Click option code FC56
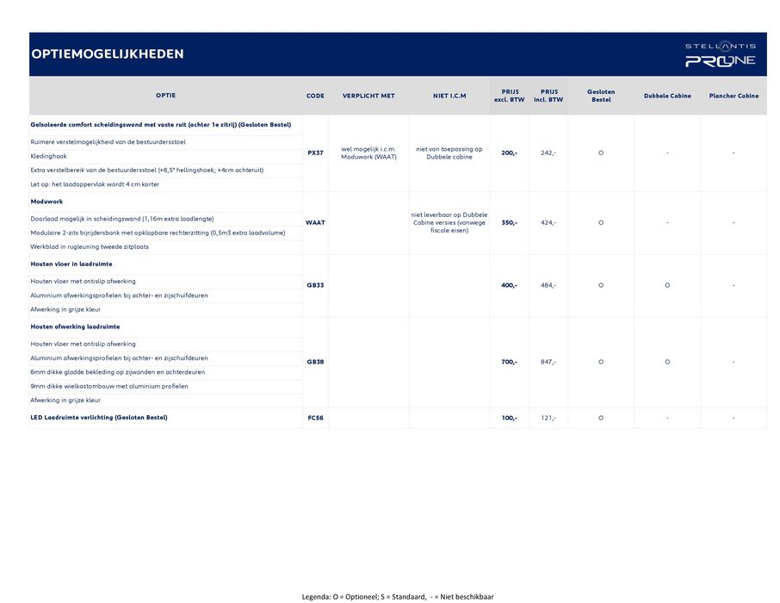This screenshot has width=780, height=603. click(315, 418)
